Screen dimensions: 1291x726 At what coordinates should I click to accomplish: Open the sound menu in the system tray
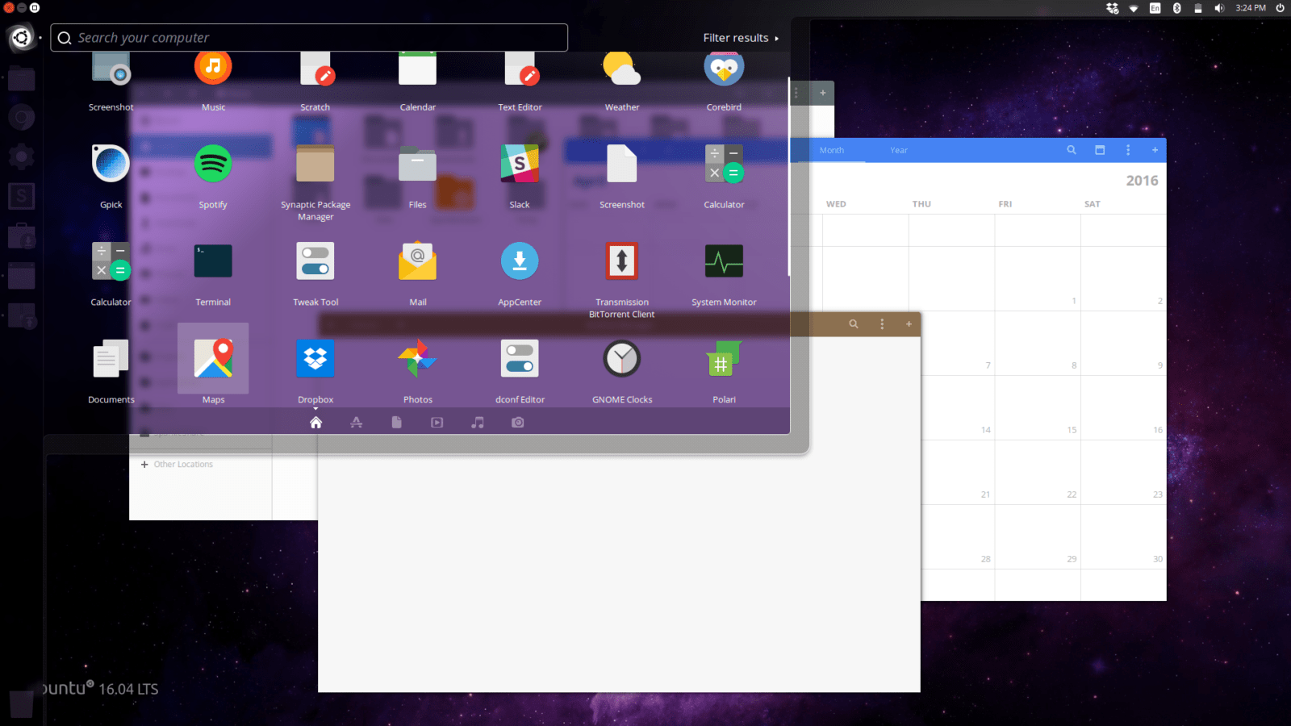(1218, 8)
